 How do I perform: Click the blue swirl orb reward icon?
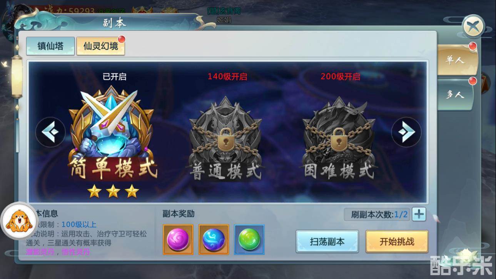tap(214, 239)
